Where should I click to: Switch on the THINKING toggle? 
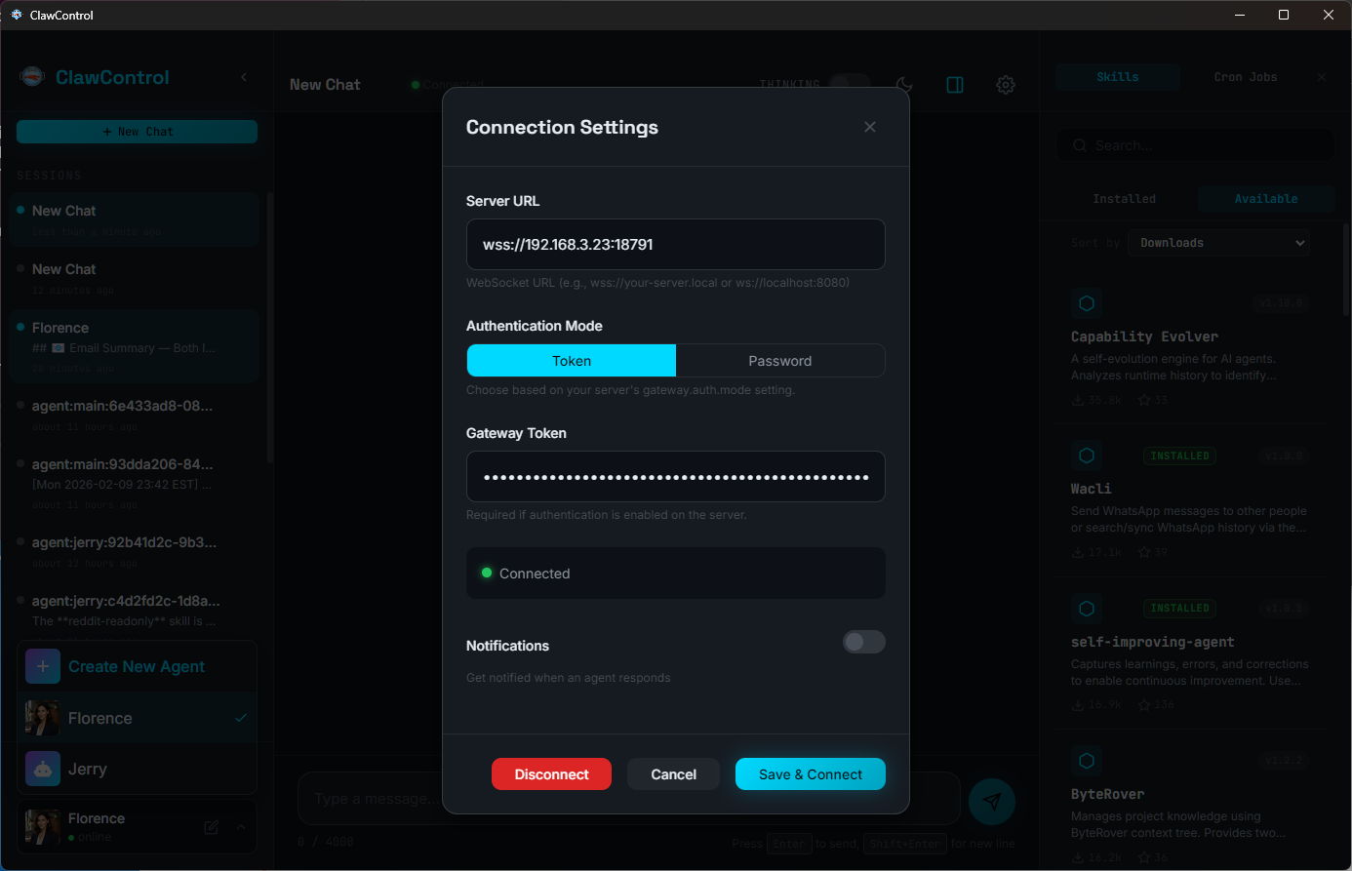pos(849,84)
